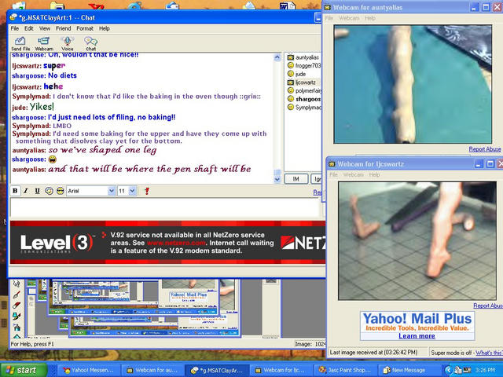Image resolution: width=503 pixels, height=377 pixels.
Task: Open the emoticon smiley picker
Action: [60, 191]
